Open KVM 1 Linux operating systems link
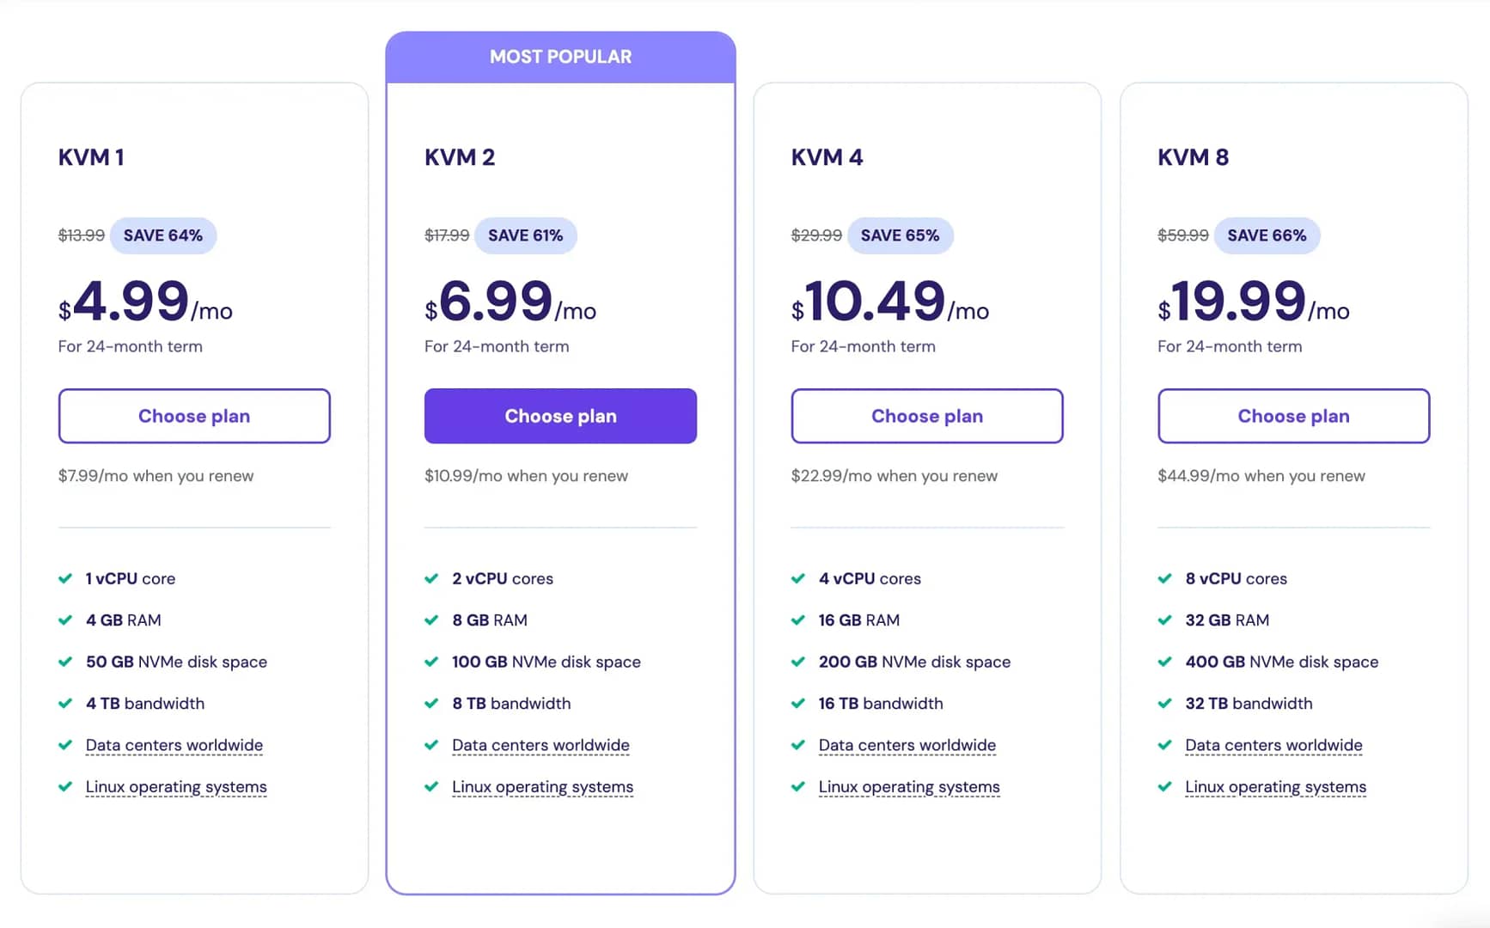Viewport: 1490px width, 928px height. pos(176,787)
